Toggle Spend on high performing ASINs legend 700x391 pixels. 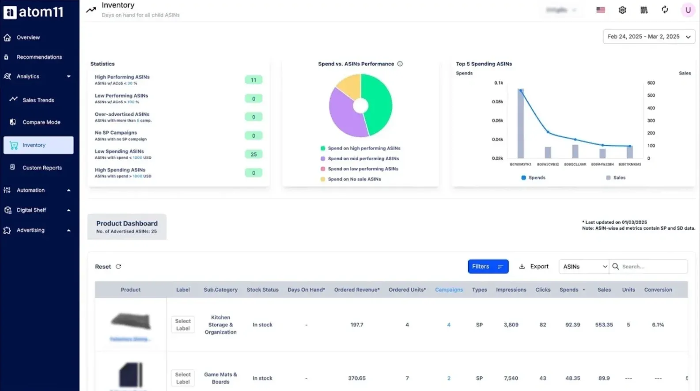tap(360, 148)
